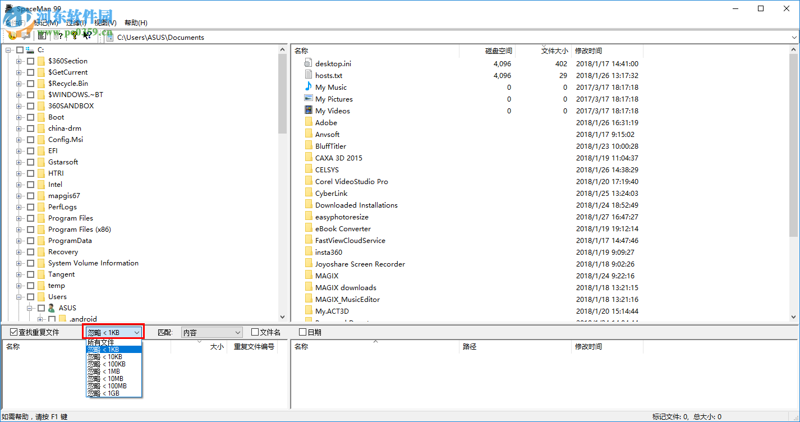Select the hosts.txt file icon
Viewport: 800px width, 422px height.
(308, 75)
